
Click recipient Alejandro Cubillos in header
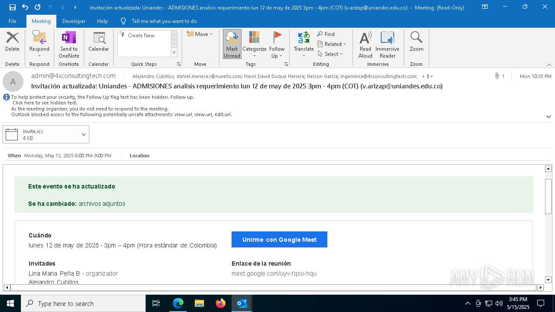153,76
